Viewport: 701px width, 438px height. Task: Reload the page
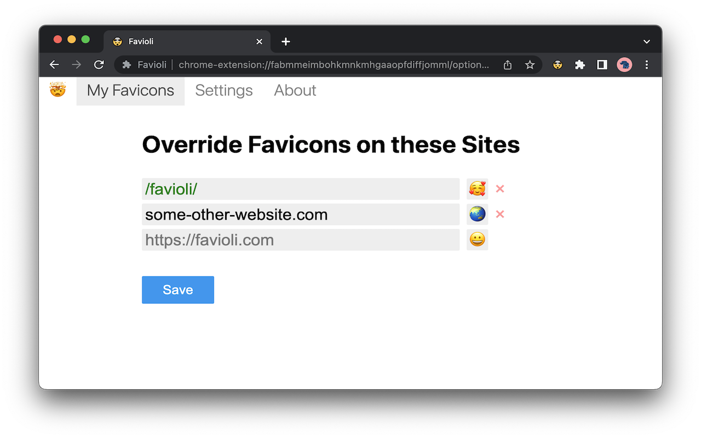pos(99,65)
